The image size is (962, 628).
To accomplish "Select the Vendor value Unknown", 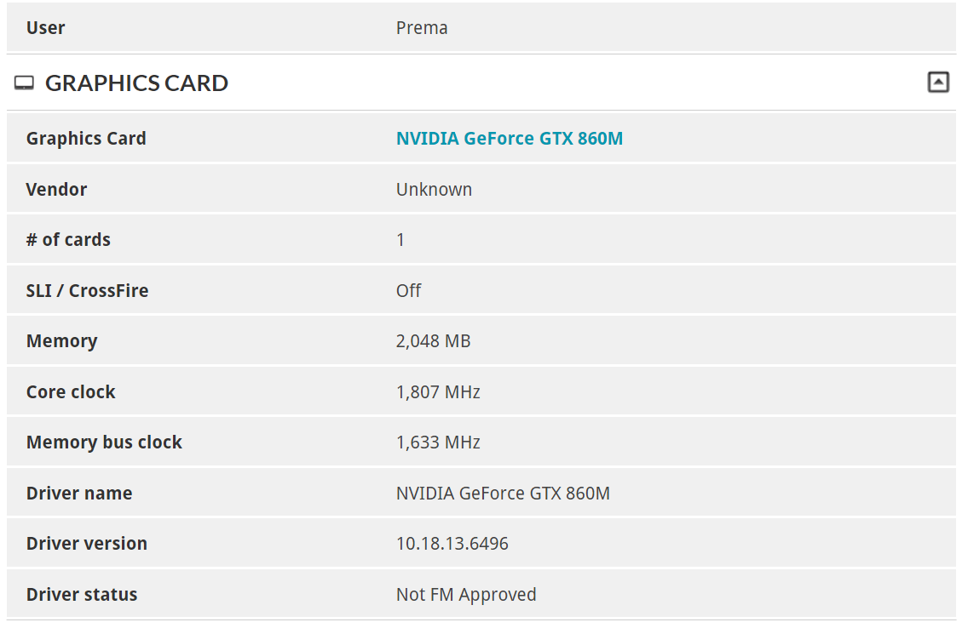I will click(434, 189).
